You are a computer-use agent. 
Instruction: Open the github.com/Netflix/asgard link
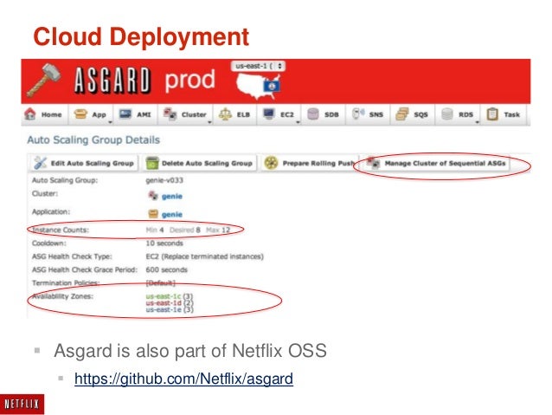(183, 379)
